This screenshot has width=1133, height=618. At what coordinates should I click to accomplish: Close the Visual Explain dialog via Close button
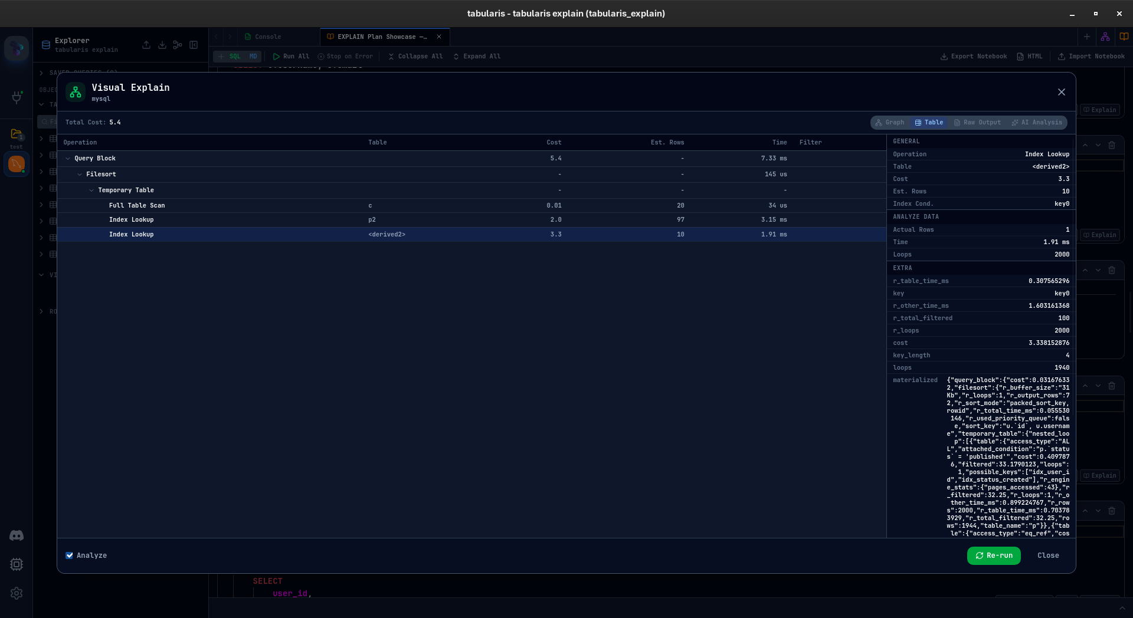[x=1048, y=555]
